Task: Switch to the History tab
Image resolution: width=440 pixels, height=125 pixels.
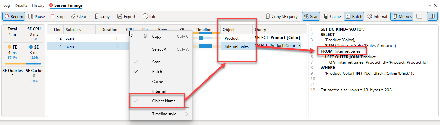Action: (38, 5)
